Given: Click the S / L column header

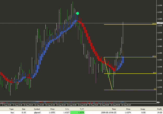Looking at the screenshot, I should 67,109.
